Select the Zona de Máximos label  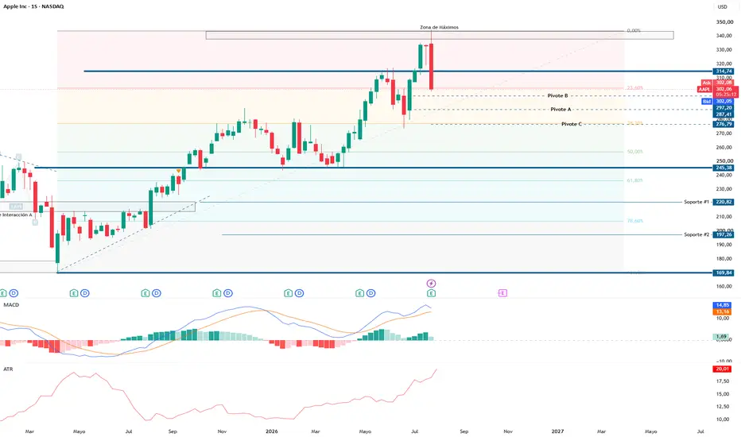439,27
